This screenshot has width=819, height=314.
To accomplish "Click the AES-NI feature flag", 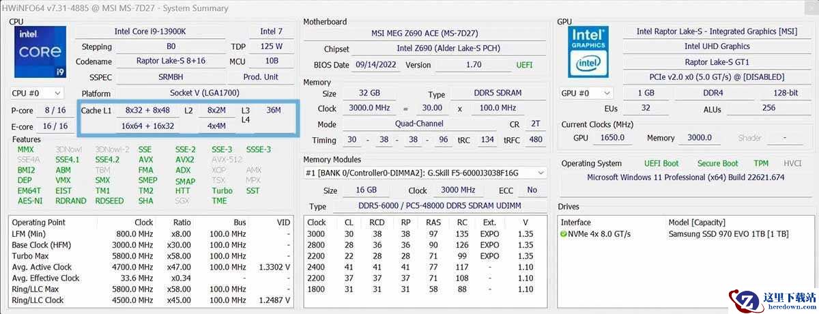I will point(29,201).
